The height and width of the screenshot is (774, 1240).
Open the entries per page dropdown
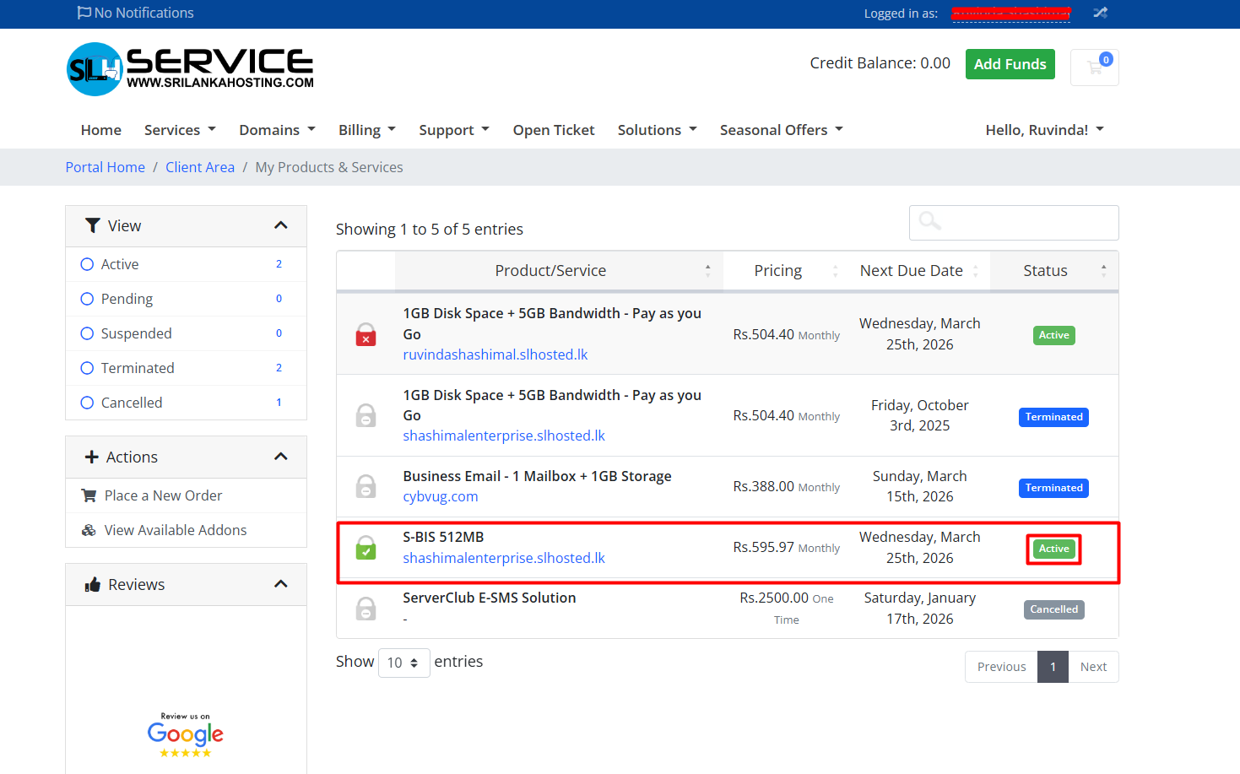point(403,663)
